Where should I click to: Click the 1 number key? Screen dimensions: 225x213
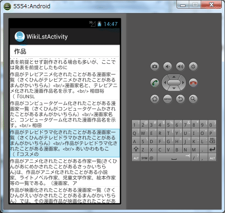click(136, 124)
